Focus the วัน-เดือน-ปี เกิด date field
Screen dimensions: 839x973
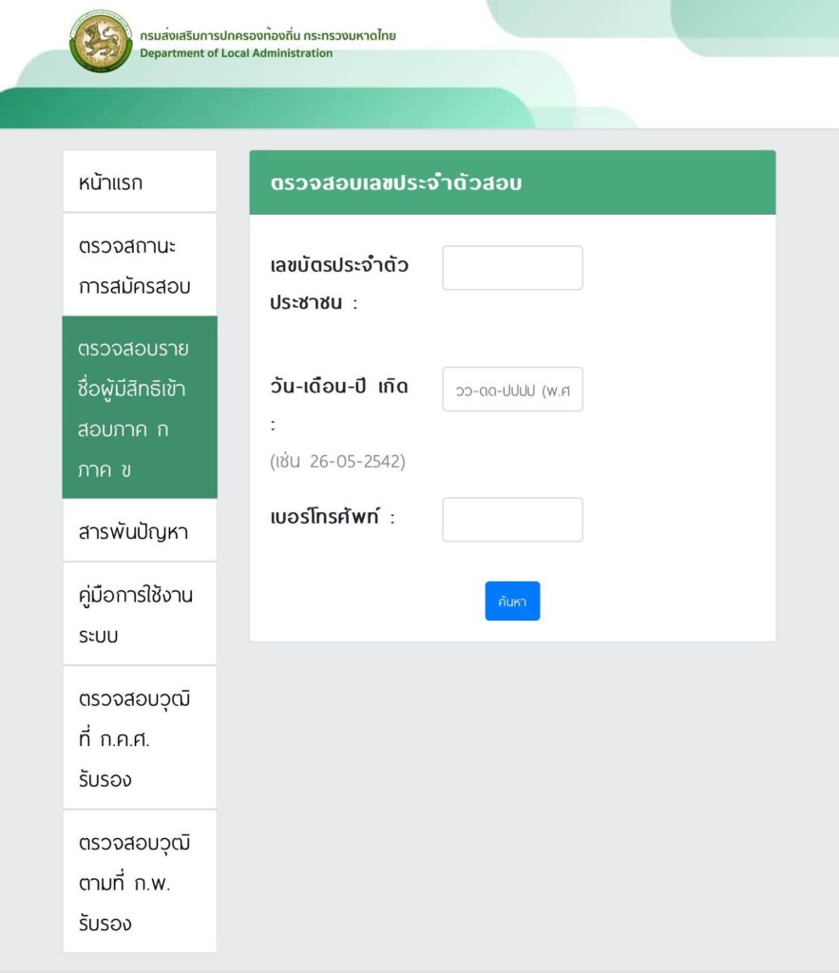(512, 389)
